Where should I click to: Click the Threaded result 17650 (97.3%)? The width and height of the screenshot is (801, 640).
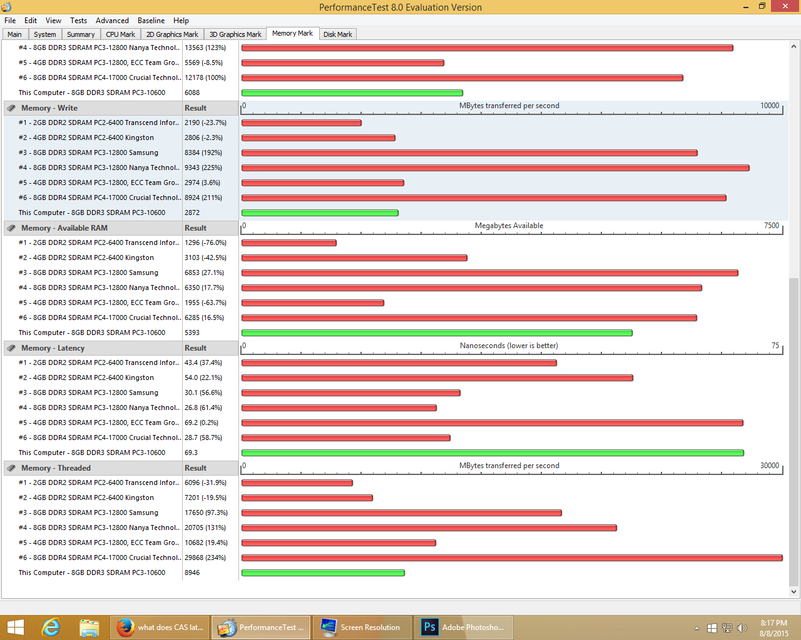206,513
